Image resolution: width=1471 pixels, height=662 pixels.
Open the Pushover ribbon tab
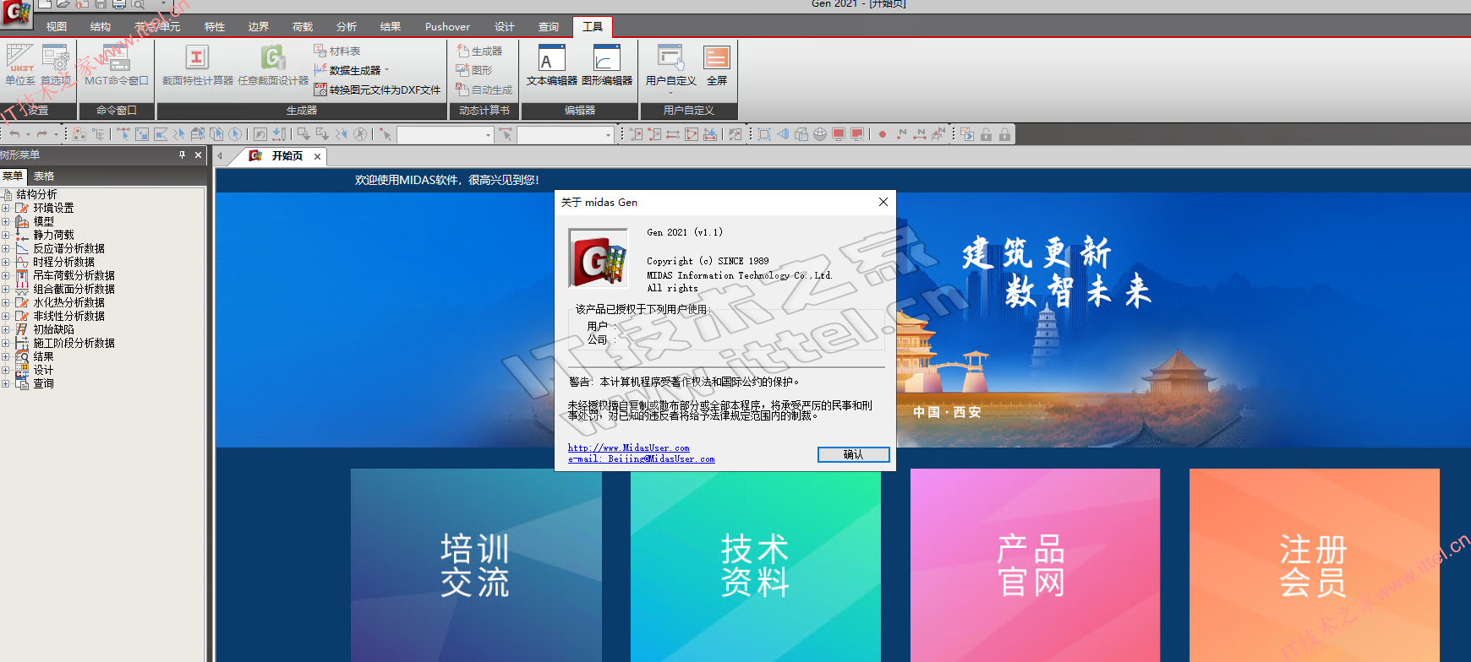447,27
